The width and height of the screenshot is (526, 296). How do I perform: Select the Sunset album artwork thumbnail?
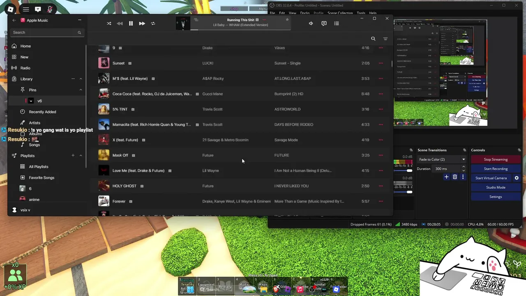(104, 63)
